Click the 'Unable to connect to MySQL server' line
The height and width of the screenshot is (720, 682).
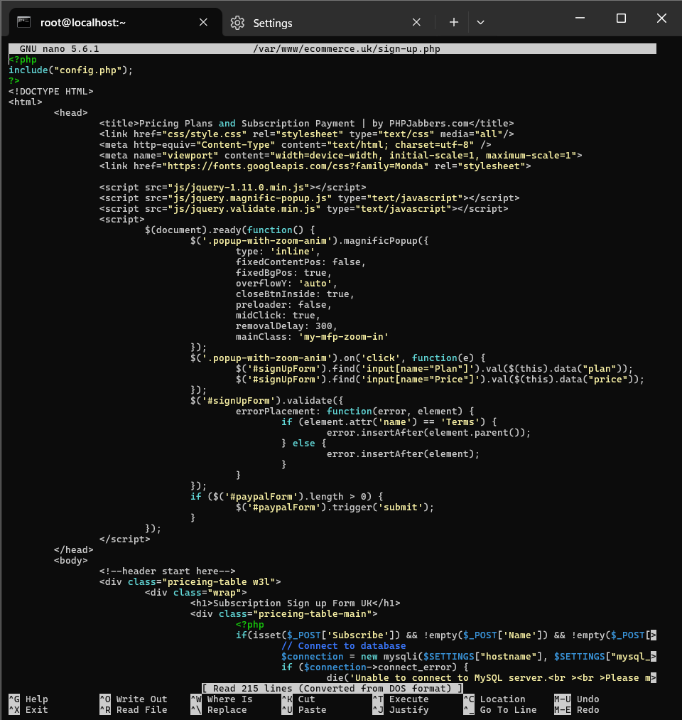click(492, 678)
